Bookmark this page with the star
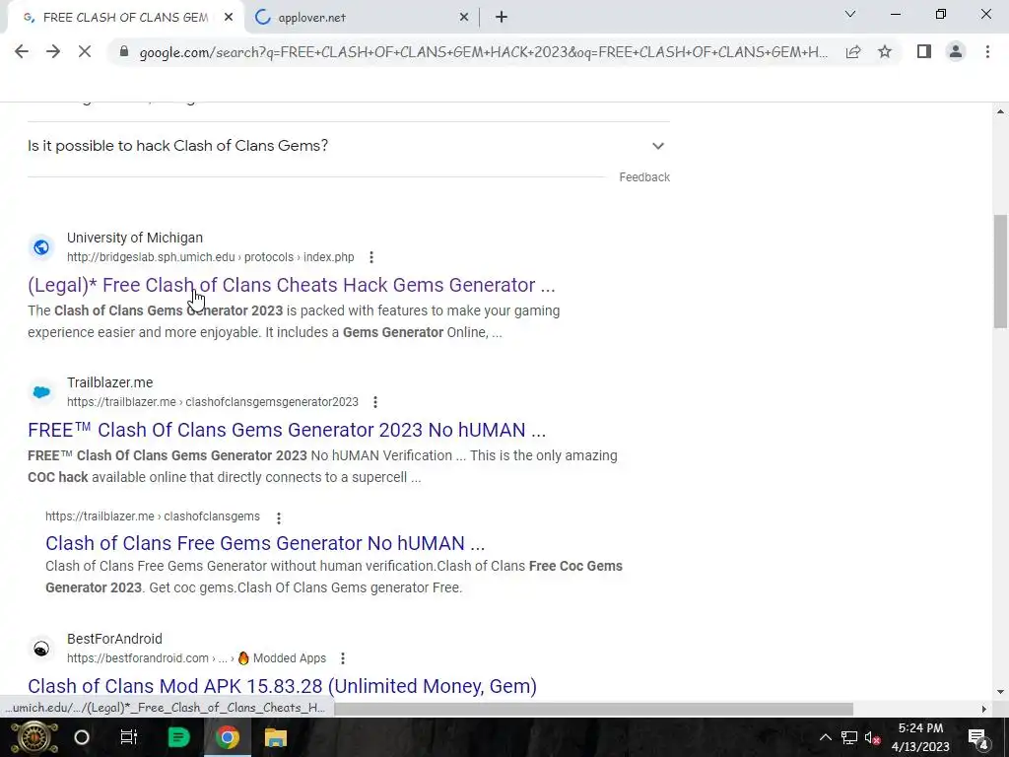Image resolution: width=1009 pixels, height=757 pixels. coord(885,51)
